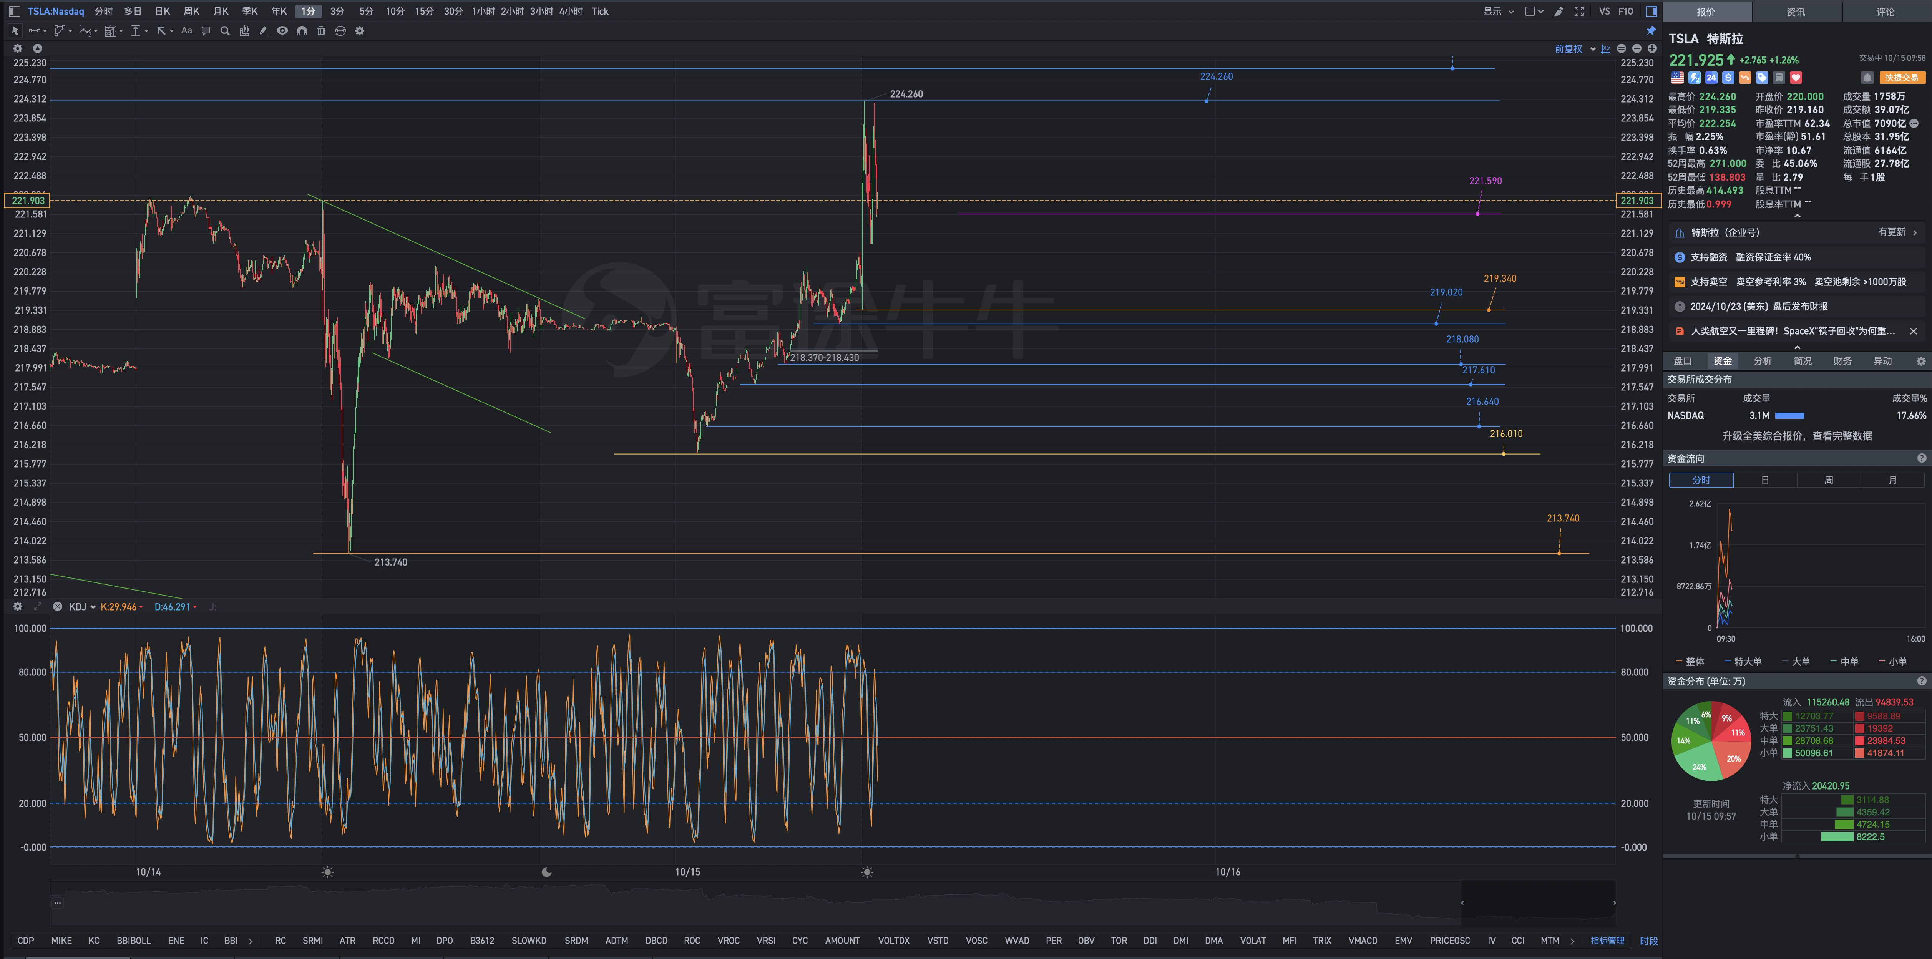Click the magnifier zoom tool
This screenshot has height=959, width=1932.
point(225,31)
